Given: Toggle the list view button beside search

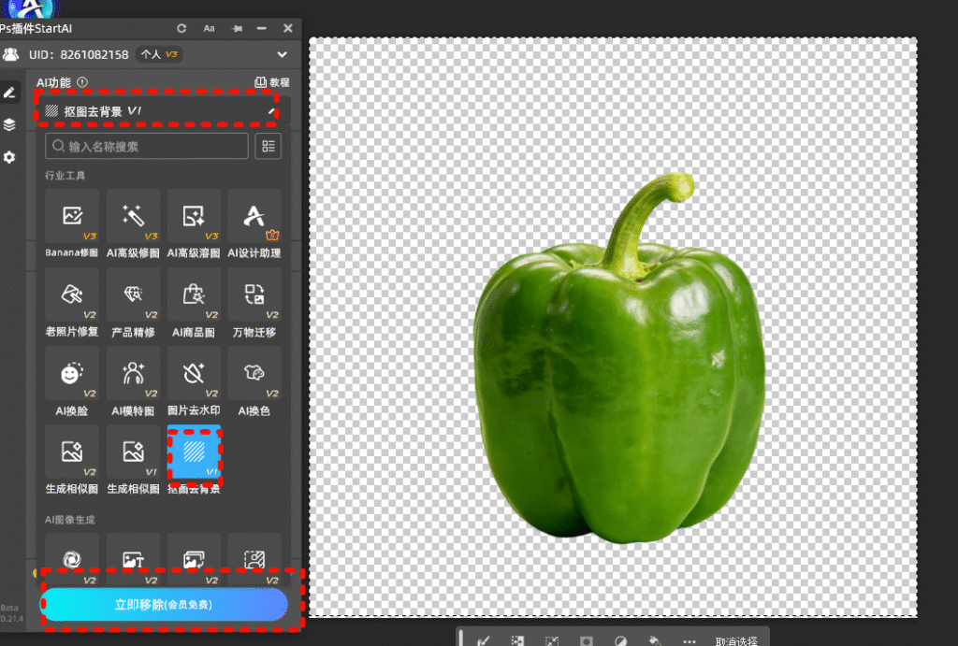Looking at the screenshot, I should point(269,146).
